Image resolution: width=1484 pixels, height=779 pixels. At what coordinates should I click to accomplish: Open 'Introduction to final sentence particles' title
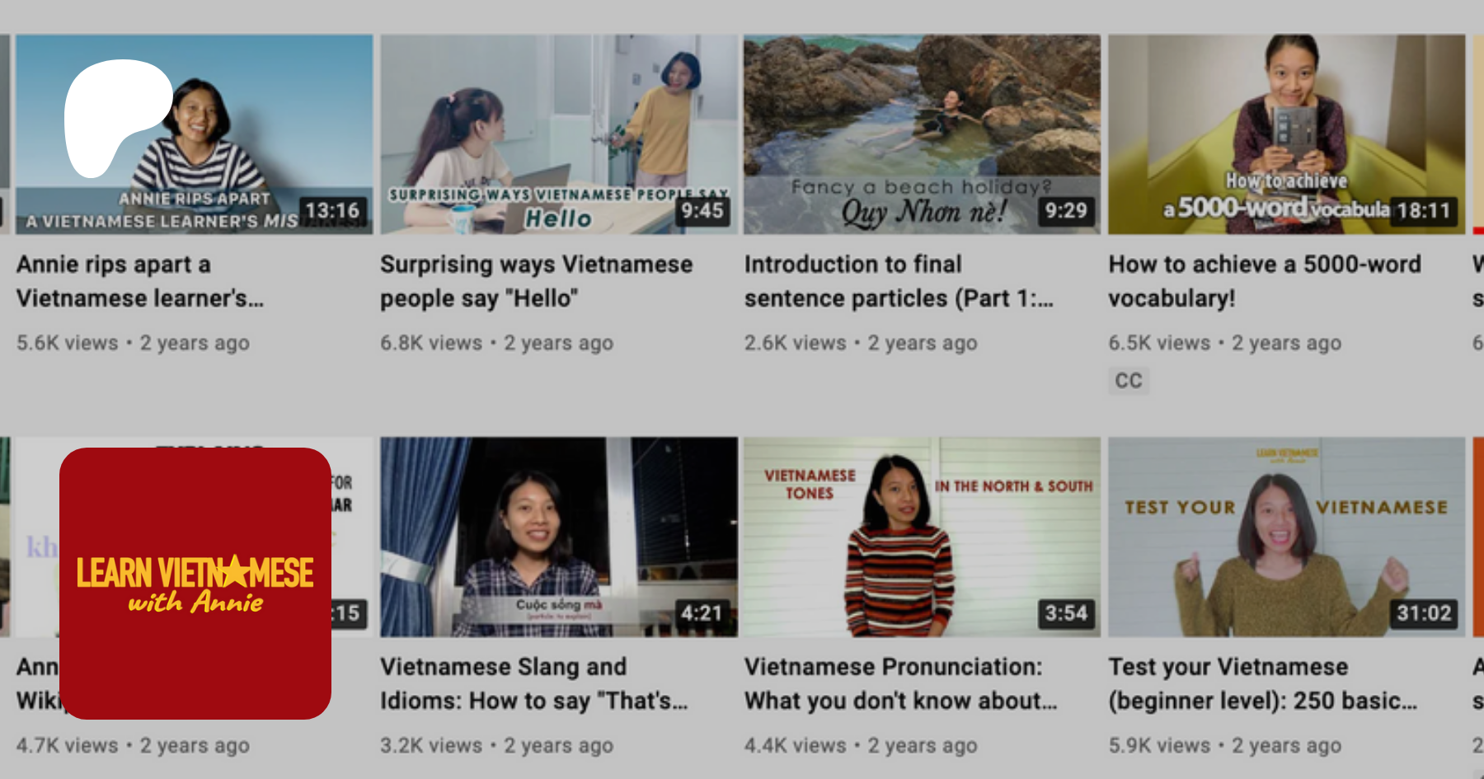pos(899,281)
